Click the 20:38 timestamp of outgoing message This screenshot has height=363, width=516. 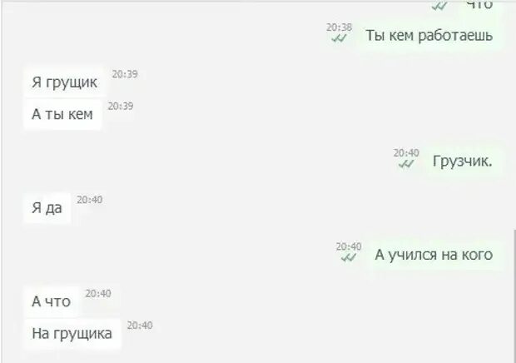click(339, 27)
